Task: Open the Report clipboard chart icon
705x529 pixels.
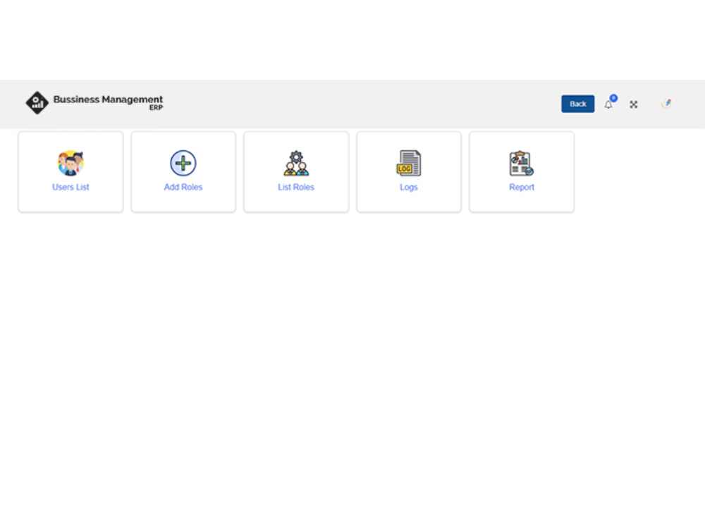Action: (x=522, y=163)
